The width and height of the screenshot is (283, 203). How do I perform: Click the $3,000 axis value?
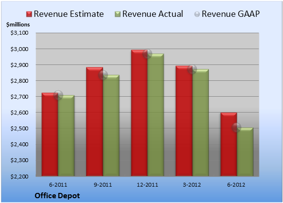pos(19,49)
